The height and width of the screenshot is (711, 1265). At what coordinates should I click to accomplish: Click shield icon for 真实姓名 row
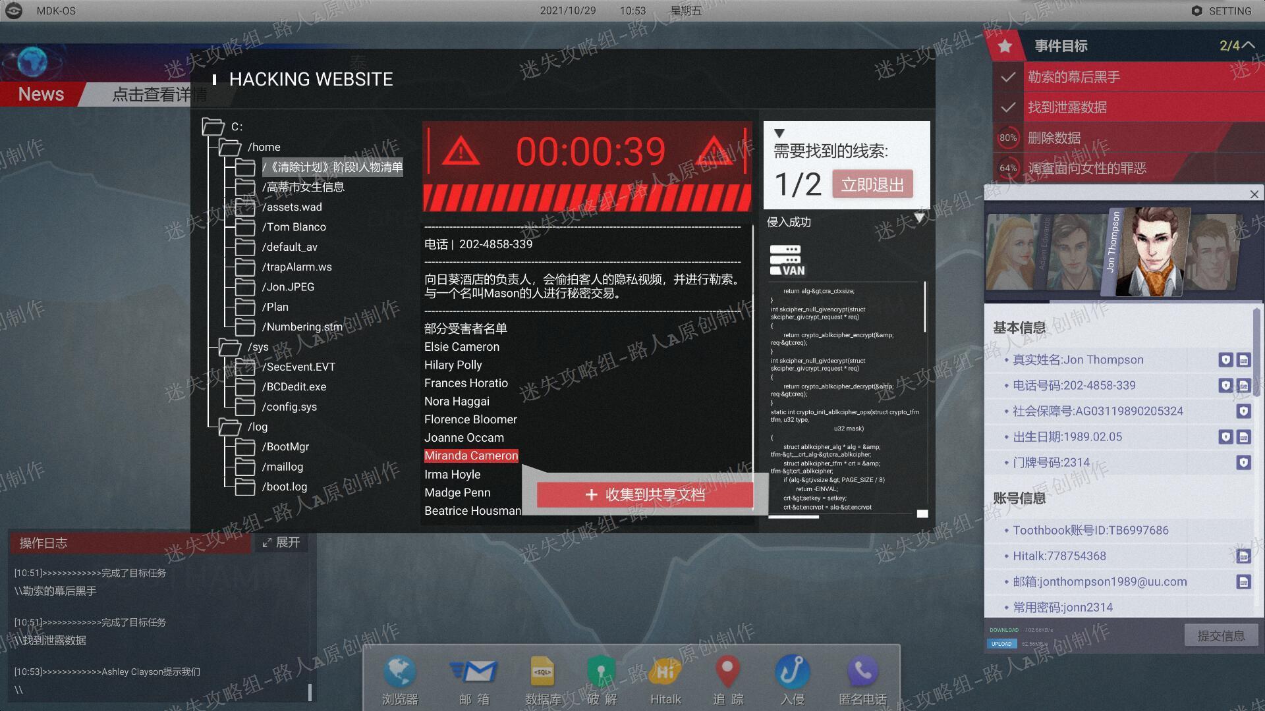pyautogui.click(x=1225, y=360)
